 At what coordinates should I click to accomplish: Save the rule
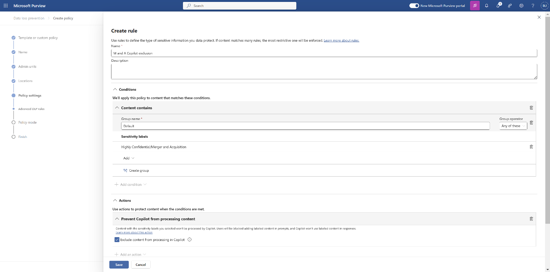[119, 265]
